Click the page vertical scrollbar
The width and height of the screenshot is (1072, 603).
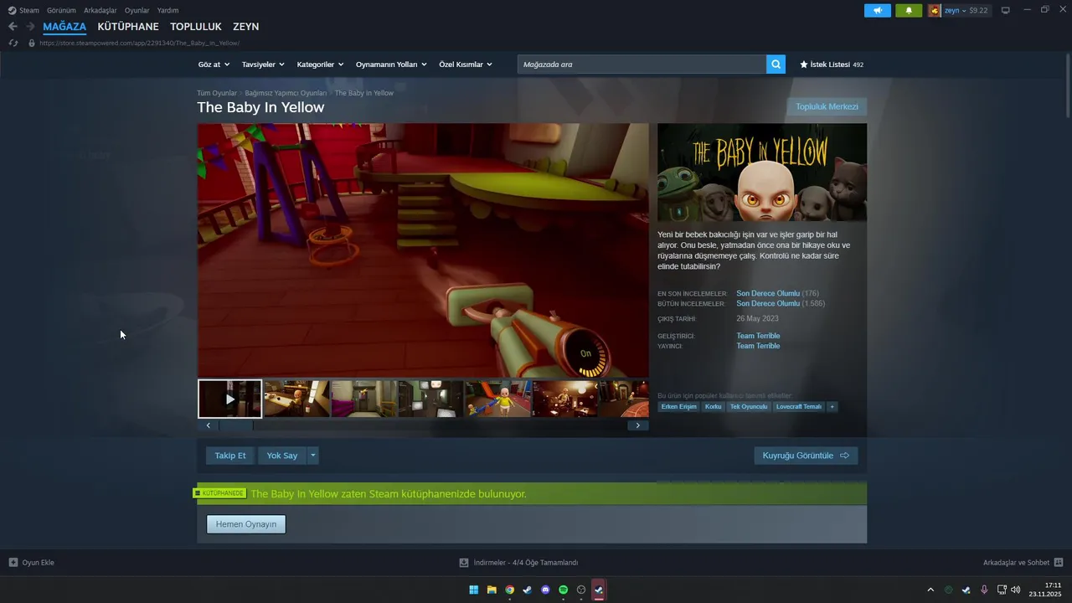coord(1068,86)
